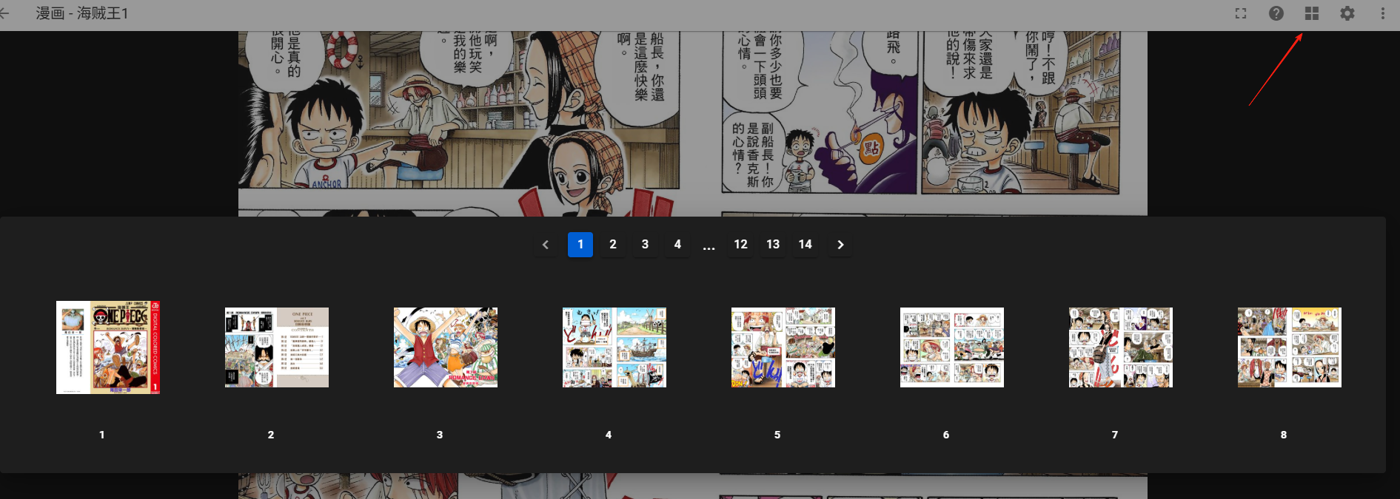Select pagination page 12

pos(740,245)
